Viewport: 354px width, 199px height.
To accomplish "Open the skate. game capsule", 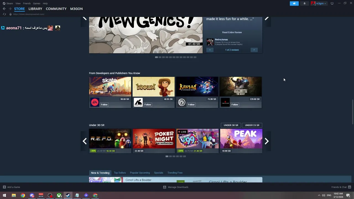I will pos(110,87).
